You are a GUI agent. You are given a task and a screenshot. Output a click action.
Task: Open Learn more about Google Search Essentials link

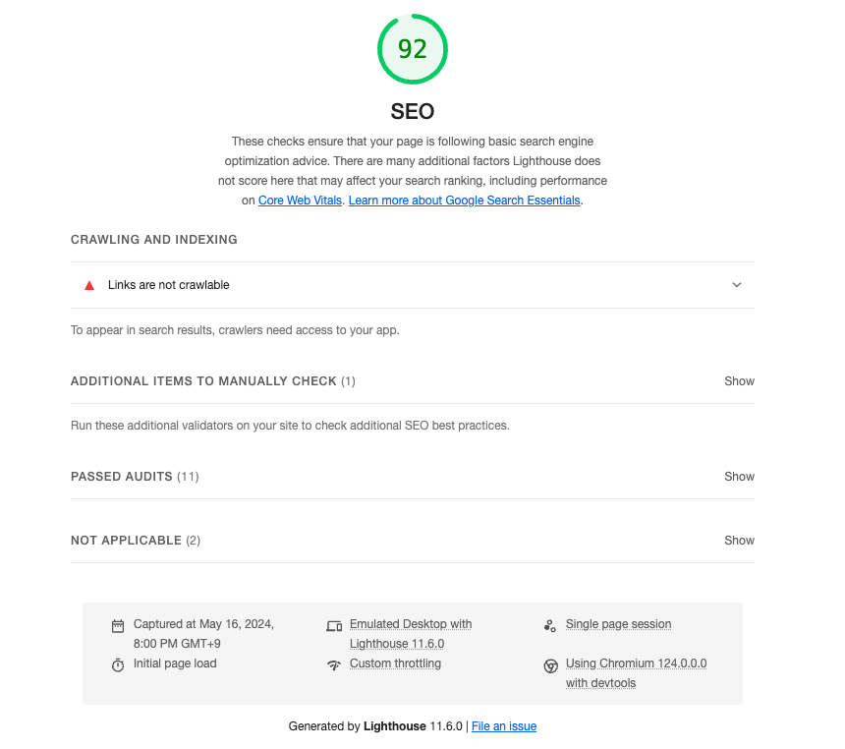tap(464, 201)
